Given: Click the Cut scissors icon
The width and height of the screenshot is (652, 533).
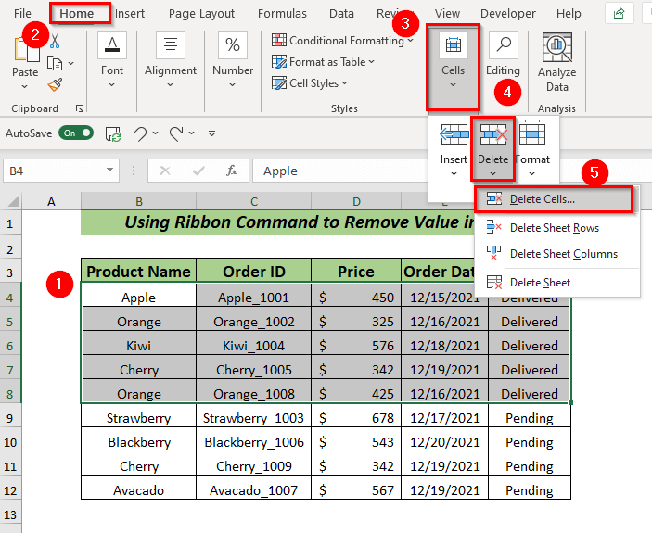Looking at the screenshot, I should click(x=55, y=41).
